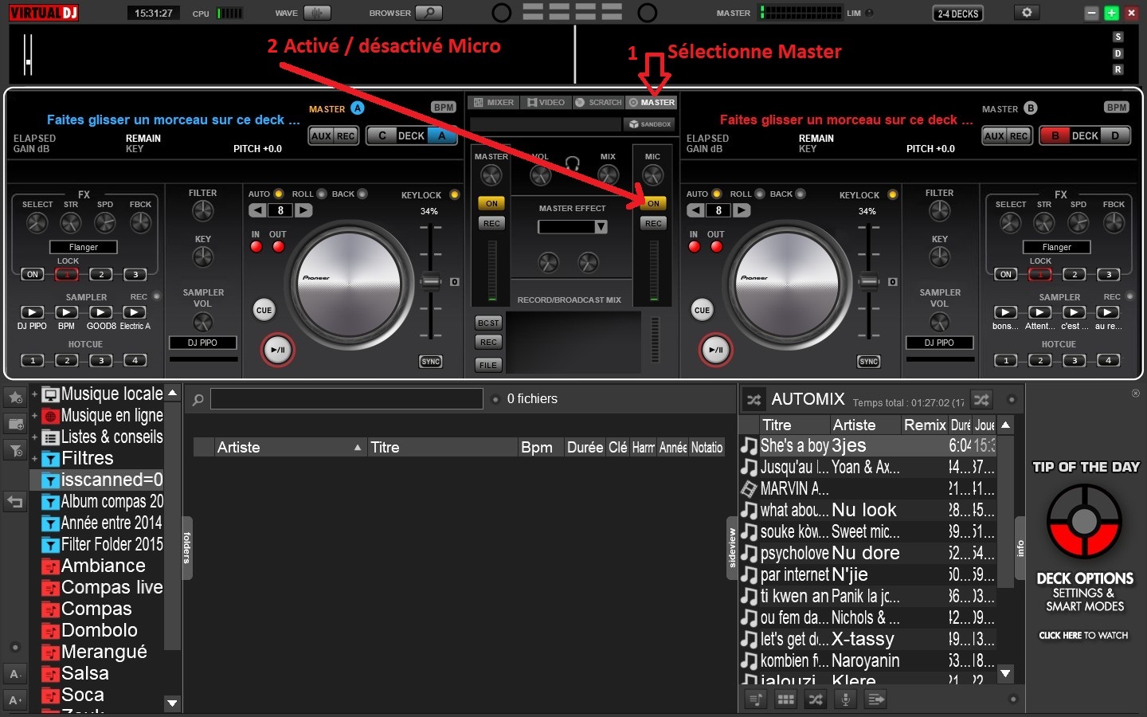Click the left deck pitch slider handle
Viewport: 1147px width, 717px height.
point(430,281)
